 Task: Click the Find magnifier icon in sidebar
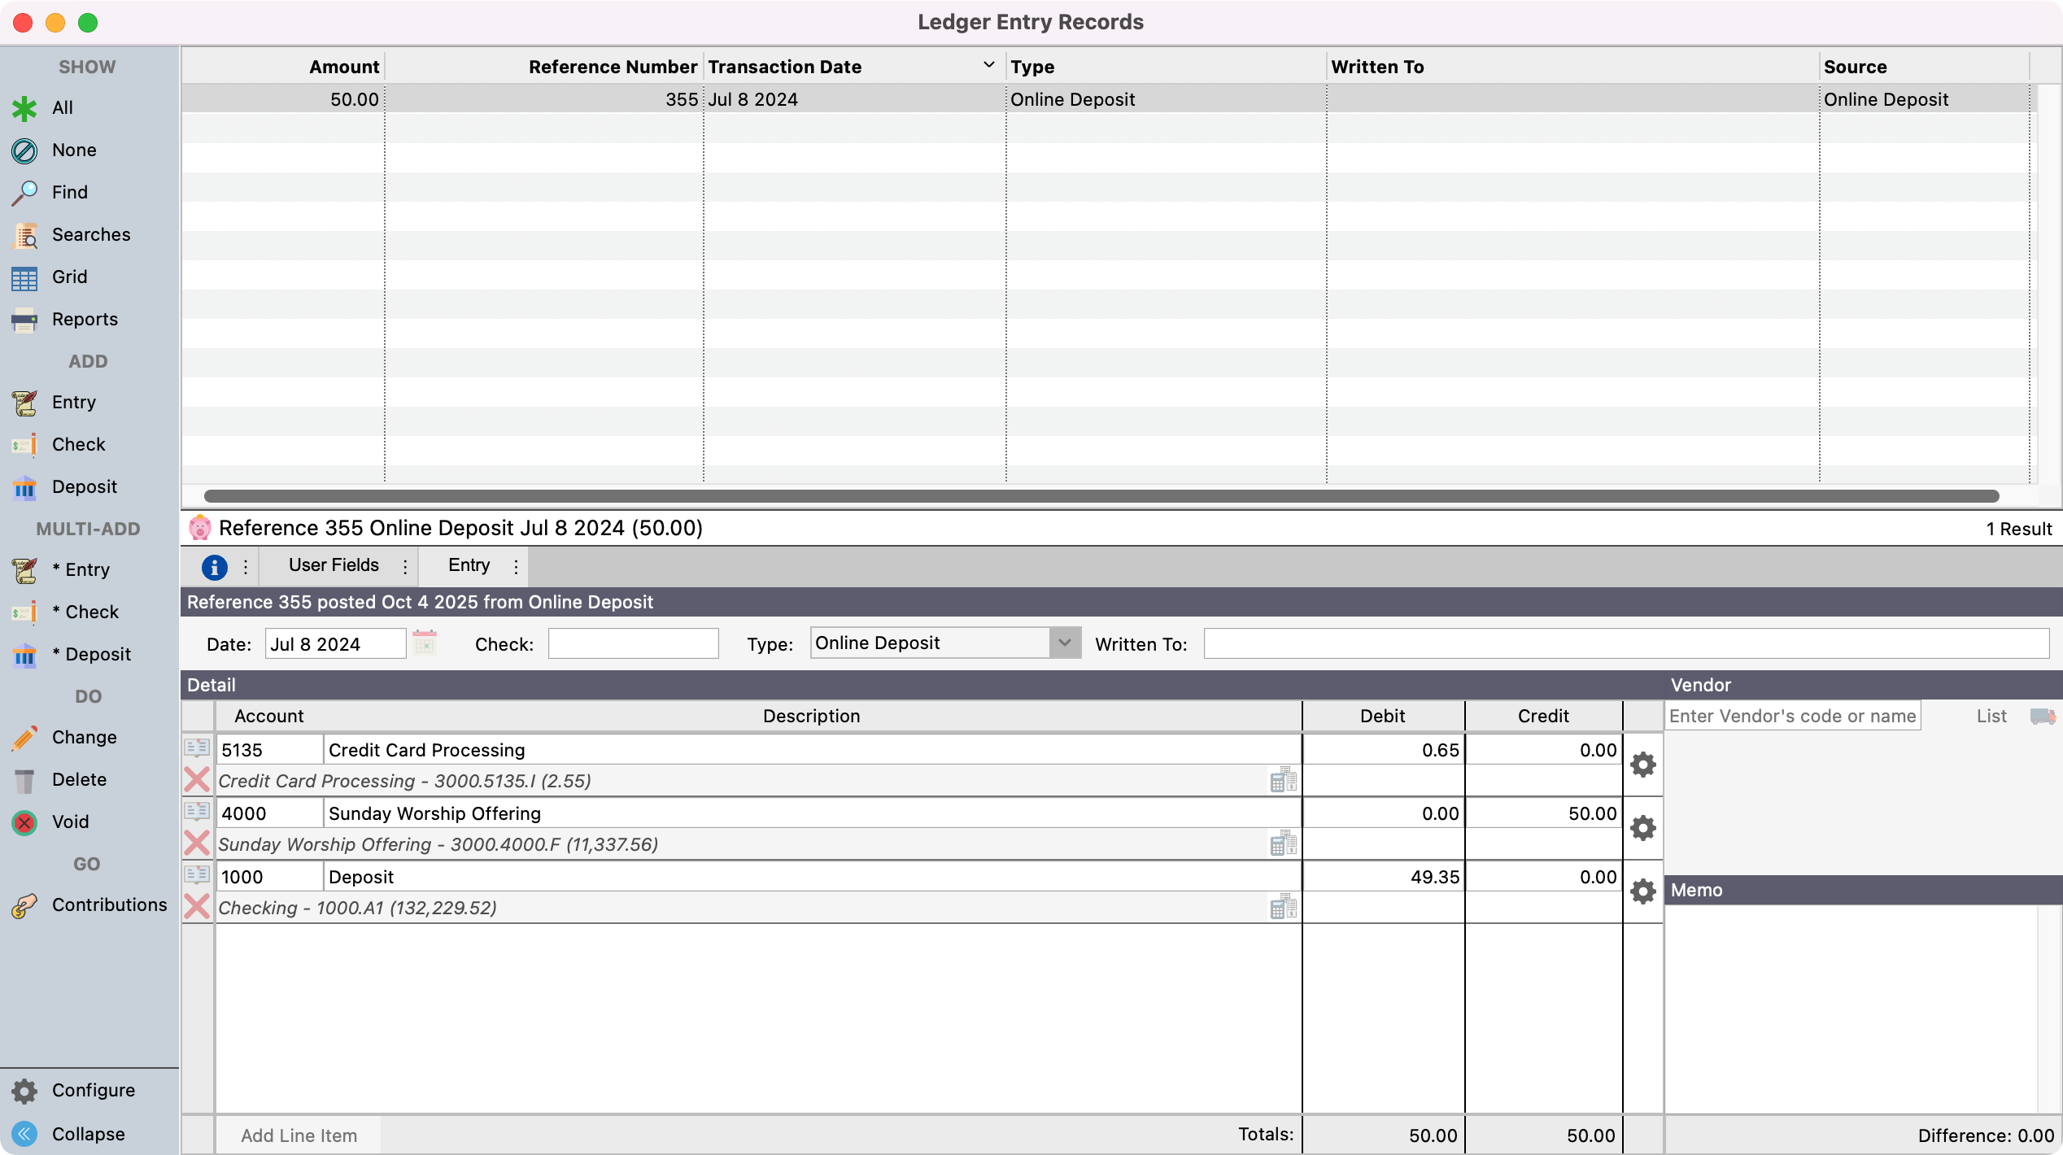click(x=24, y=193)
